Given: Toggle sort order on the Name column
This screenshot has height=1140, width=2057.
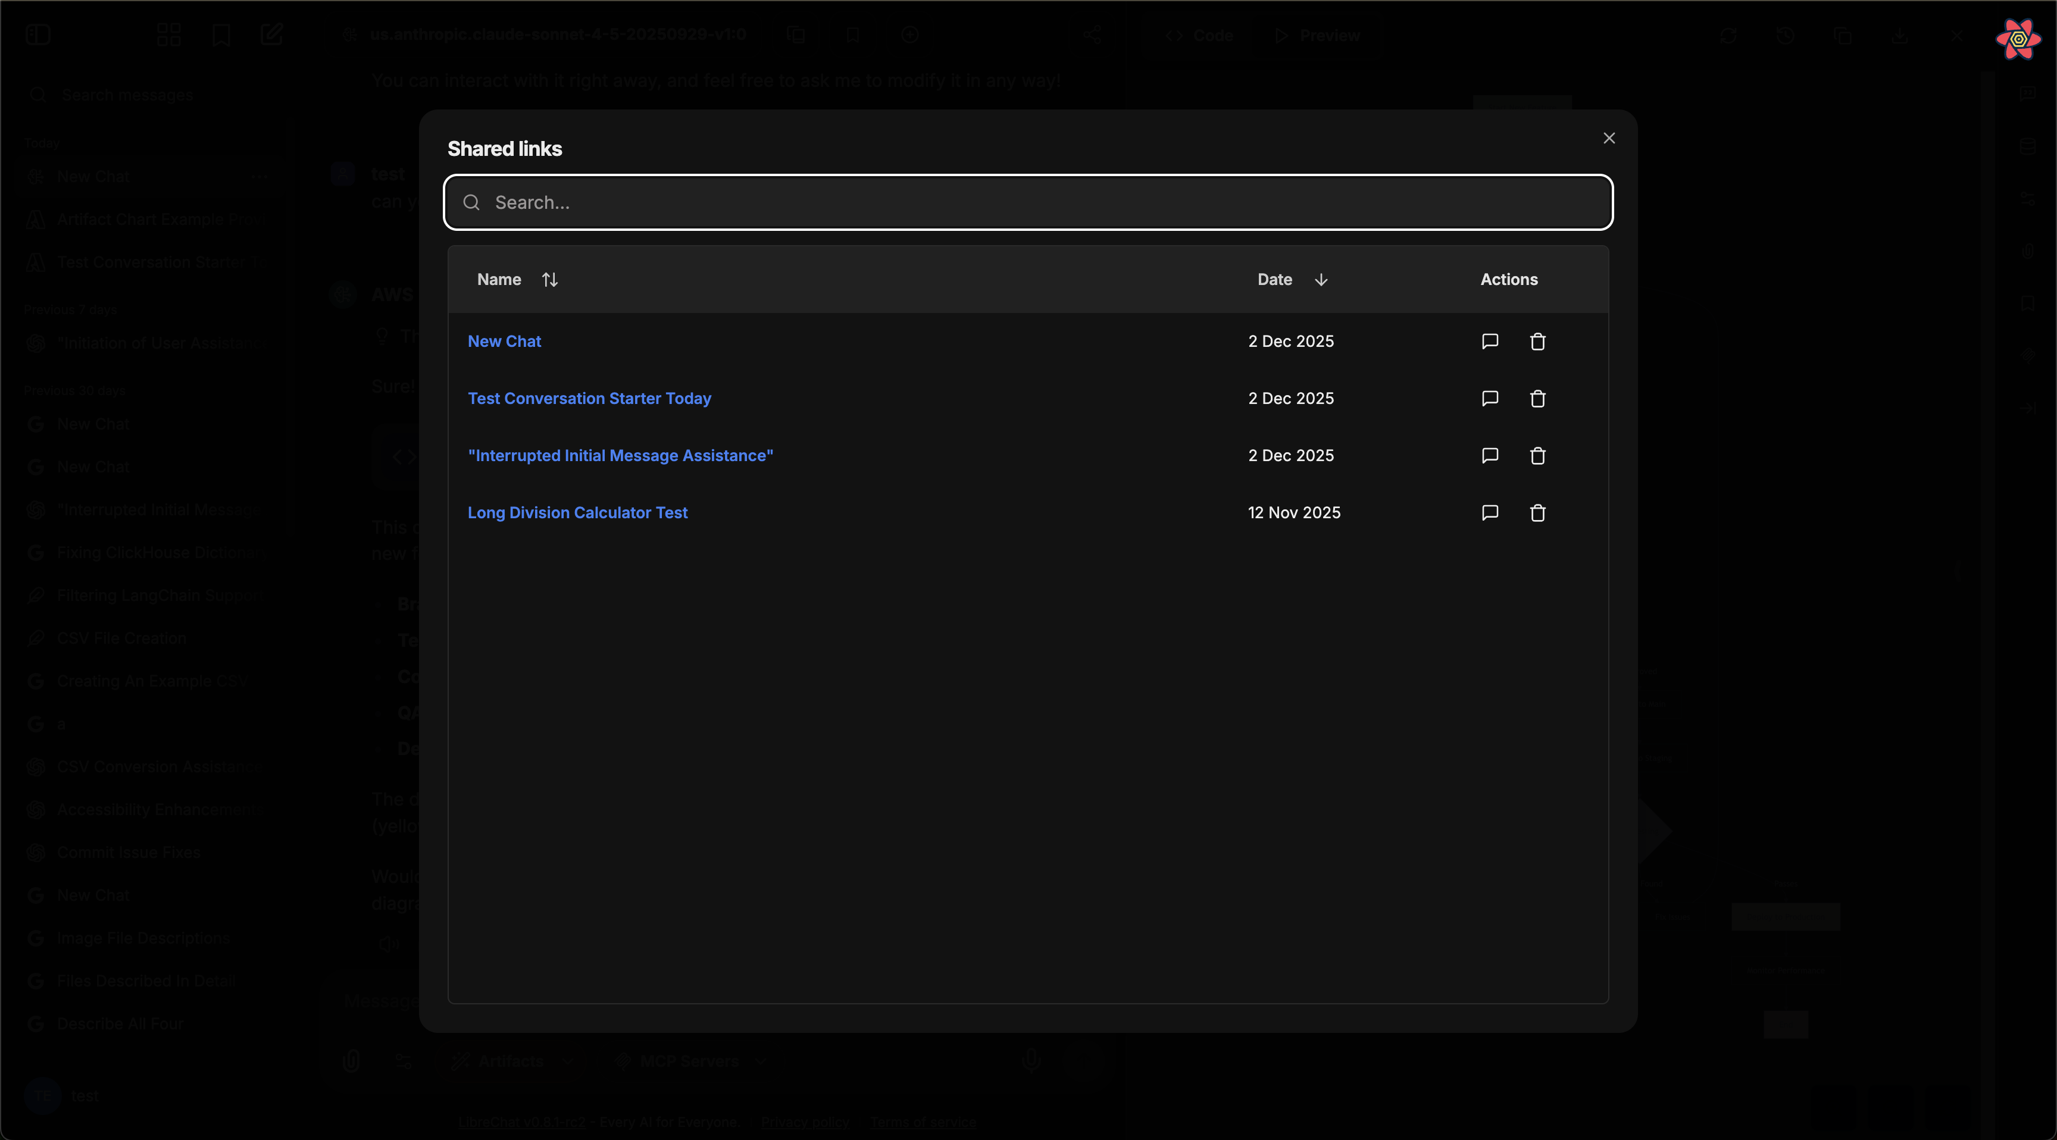Looking at the screenshot, I should click(549, 280).
